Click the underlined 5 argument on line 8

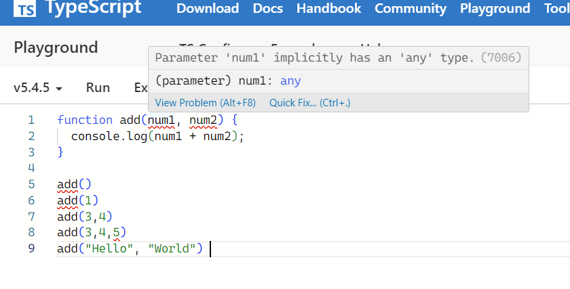[x=116, y=232]
